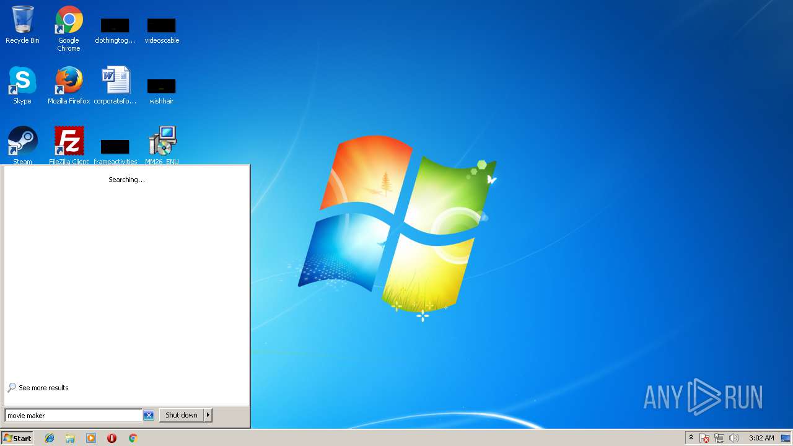The width and height of the screenshot is (793, 446).
Task: Open the Steam desktop shortcut
Action: pos(22,145)
